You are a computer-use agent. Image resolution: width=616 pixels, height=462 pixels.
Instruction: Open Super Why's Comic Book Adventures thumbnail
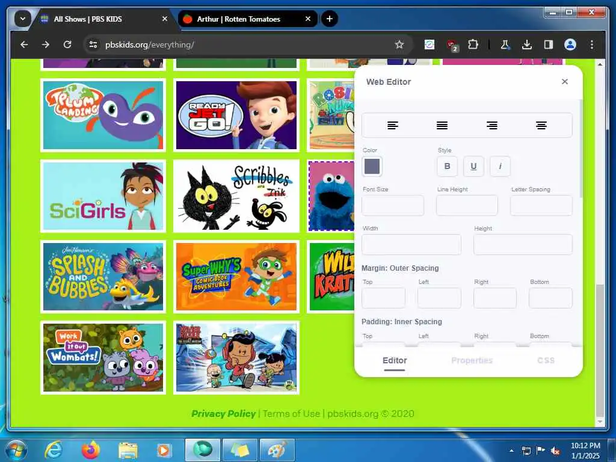click(236, 277)
